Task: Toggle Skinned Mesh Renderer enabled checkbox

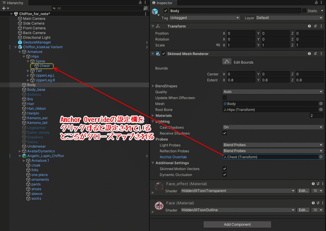Action: tap(164, 54)
